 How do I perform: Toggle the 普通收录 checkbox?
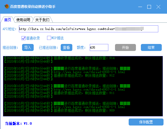pyautogui.click(x=24, y=38)
